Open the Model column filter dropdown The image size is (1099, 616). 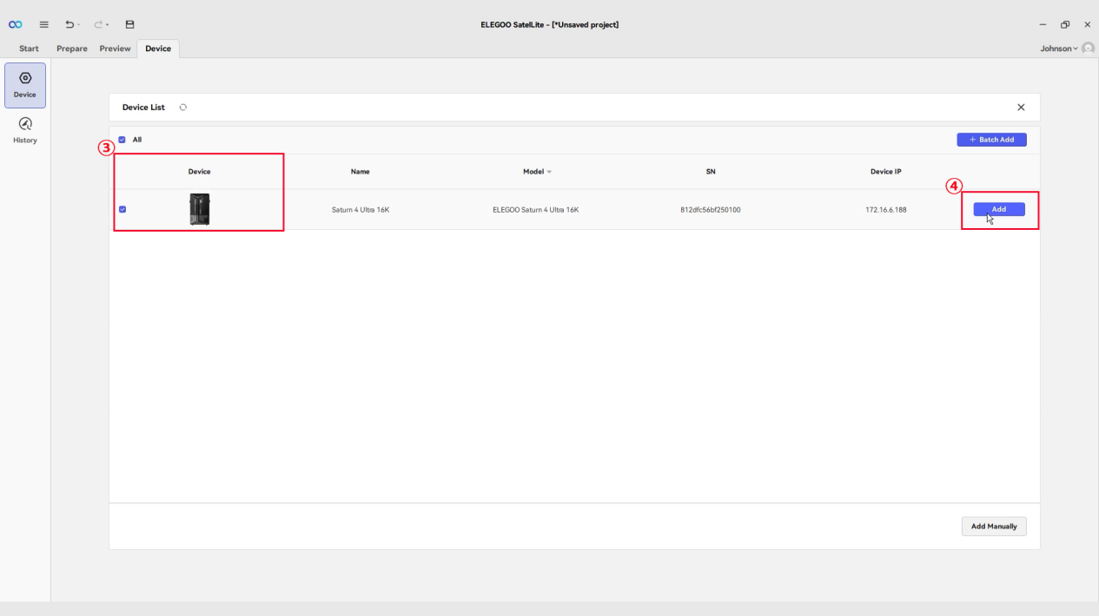pos(549,172)
